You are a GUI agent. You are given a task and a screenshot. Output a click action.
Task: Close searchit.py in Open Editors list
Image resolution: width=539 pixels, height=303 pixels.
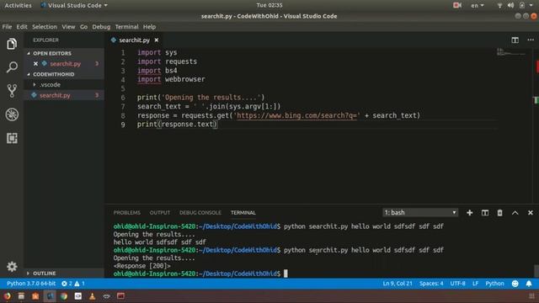tap(35, 64)
